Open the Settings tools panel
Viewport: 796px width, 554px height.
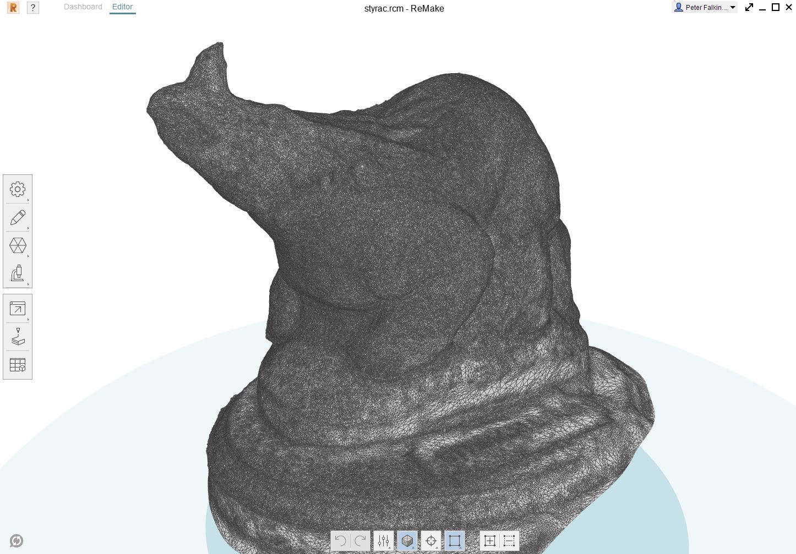[18, 189]
